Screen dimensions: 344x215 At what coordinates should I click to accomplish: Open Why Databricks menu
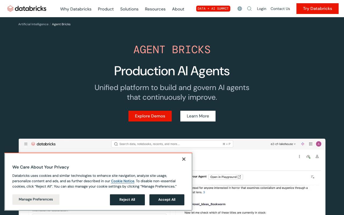click(76, 9)
